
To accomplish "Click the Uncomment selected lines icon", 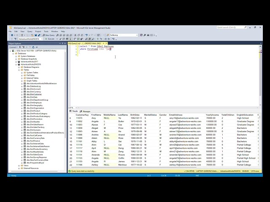I will (x=101, y=39).
